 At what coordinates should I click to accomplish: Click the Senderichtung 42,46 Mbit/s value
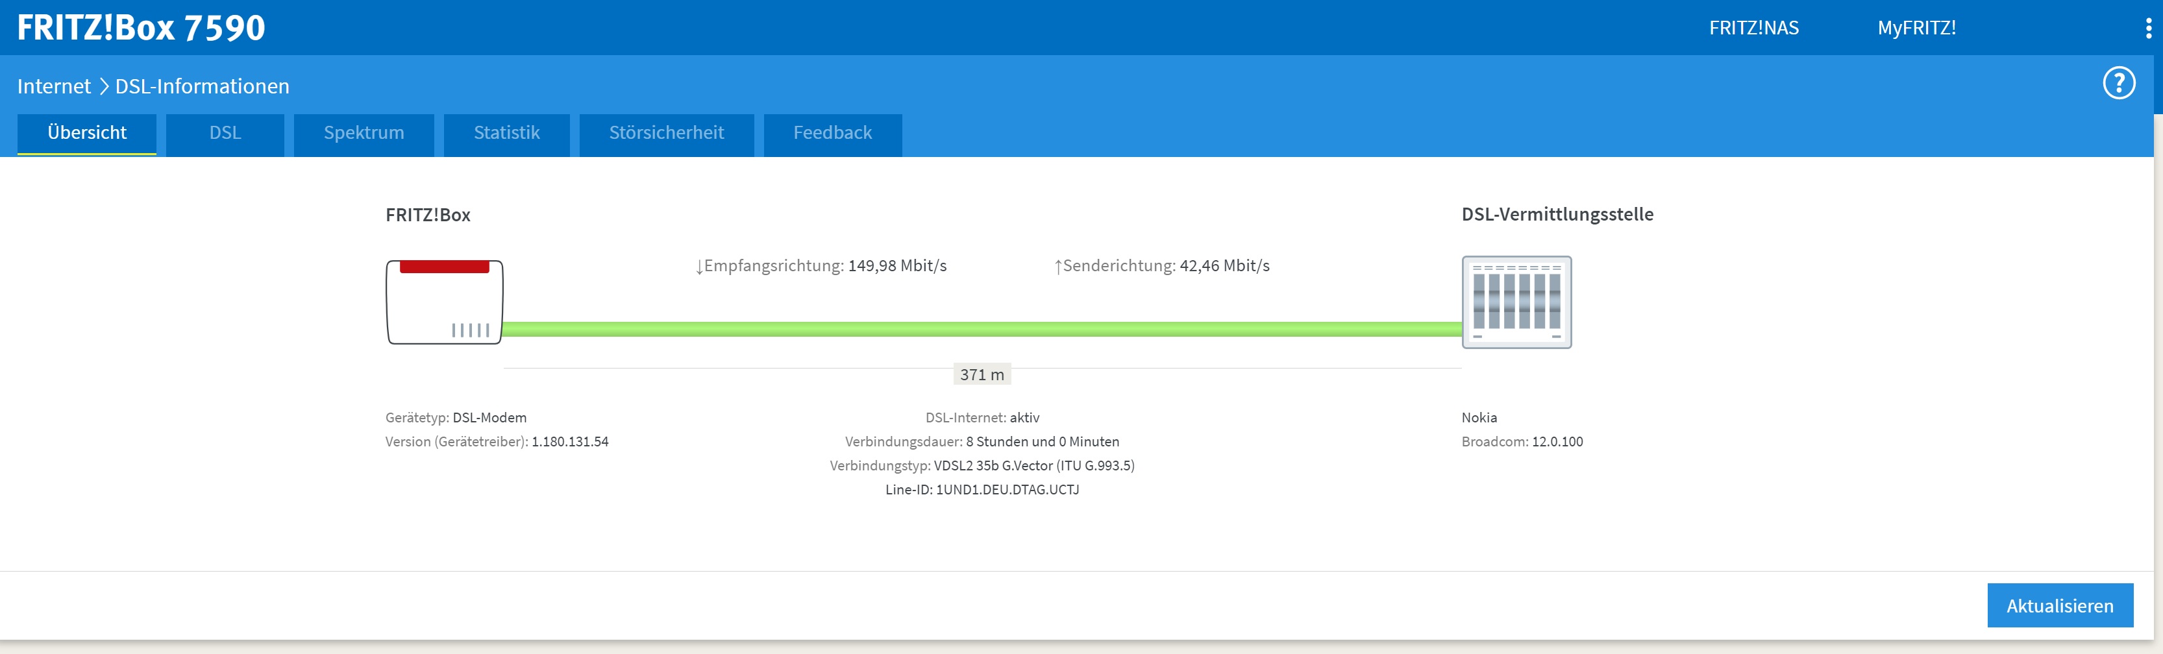click(1162, 266)
